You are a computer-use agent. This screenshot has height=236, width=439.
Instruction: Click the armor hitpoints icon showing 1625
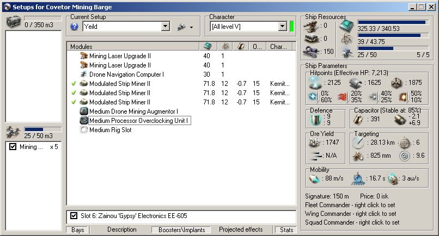pyautogui.click(x=356, y=83)
